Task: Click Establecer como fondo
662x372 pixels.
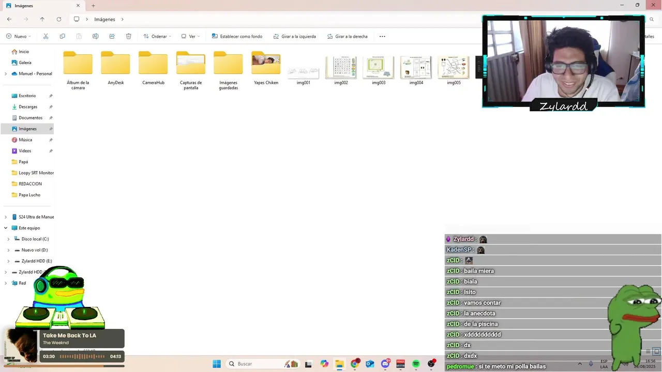Action: tap(237, 36)
